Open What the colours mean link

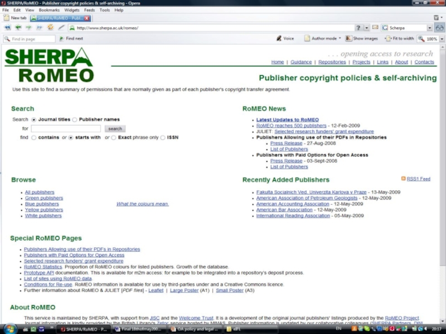[143, 204]
